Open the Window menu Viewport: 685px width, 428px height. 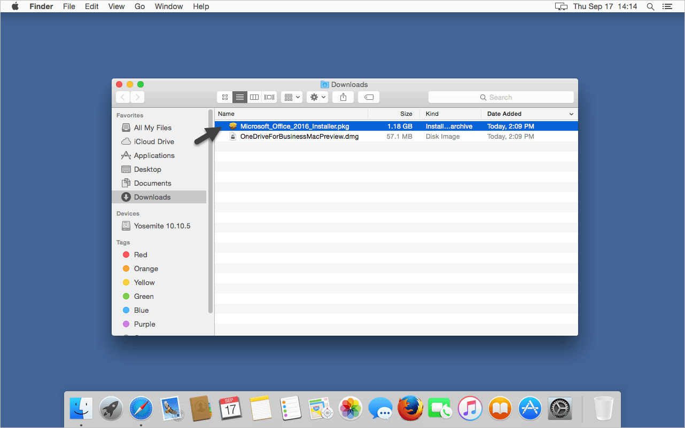[169, 6]
